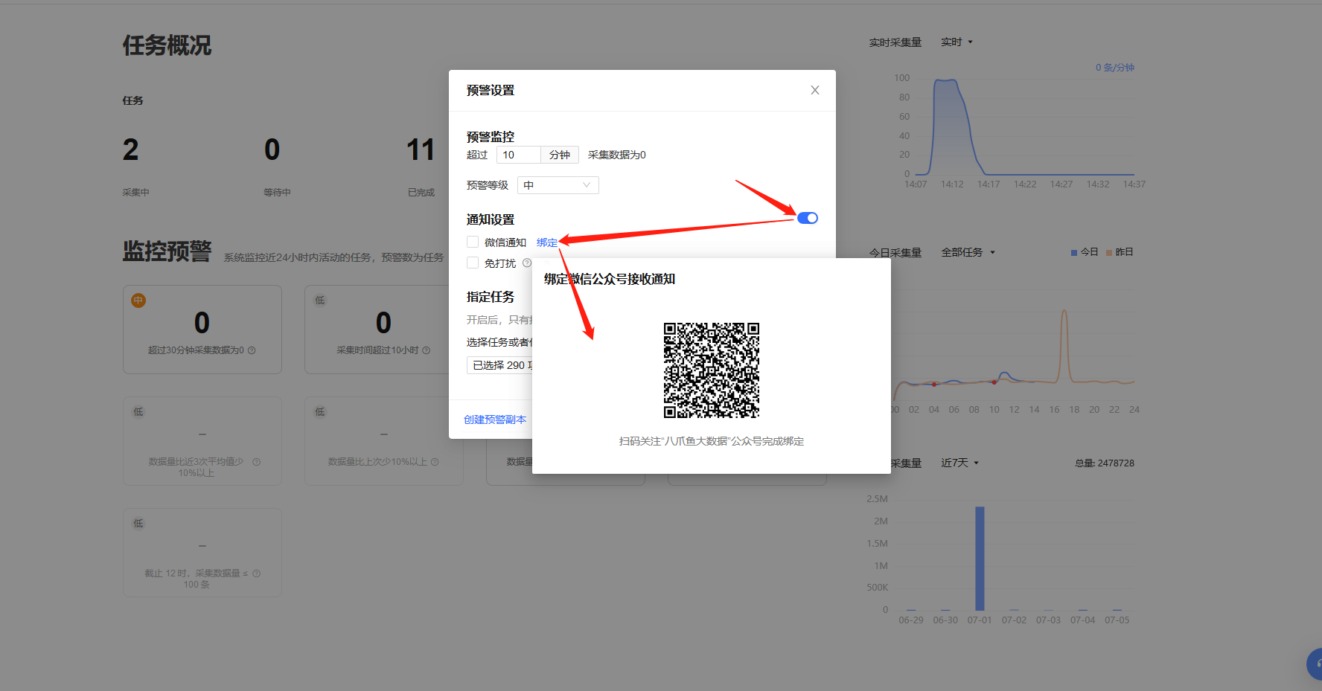1322x691 pixels.
Task: Click help icon beside 采集时间超过10小时
Action: (427, 350)
